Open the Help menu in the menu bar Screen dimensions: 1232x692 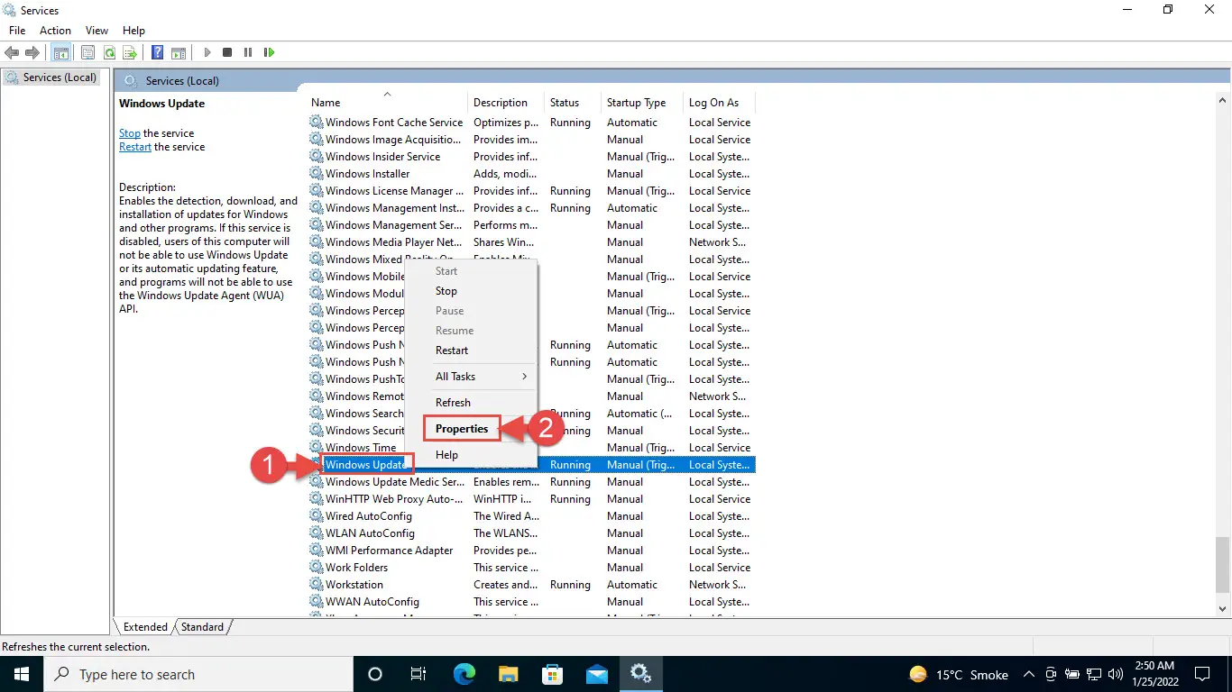tap(133, 31)
